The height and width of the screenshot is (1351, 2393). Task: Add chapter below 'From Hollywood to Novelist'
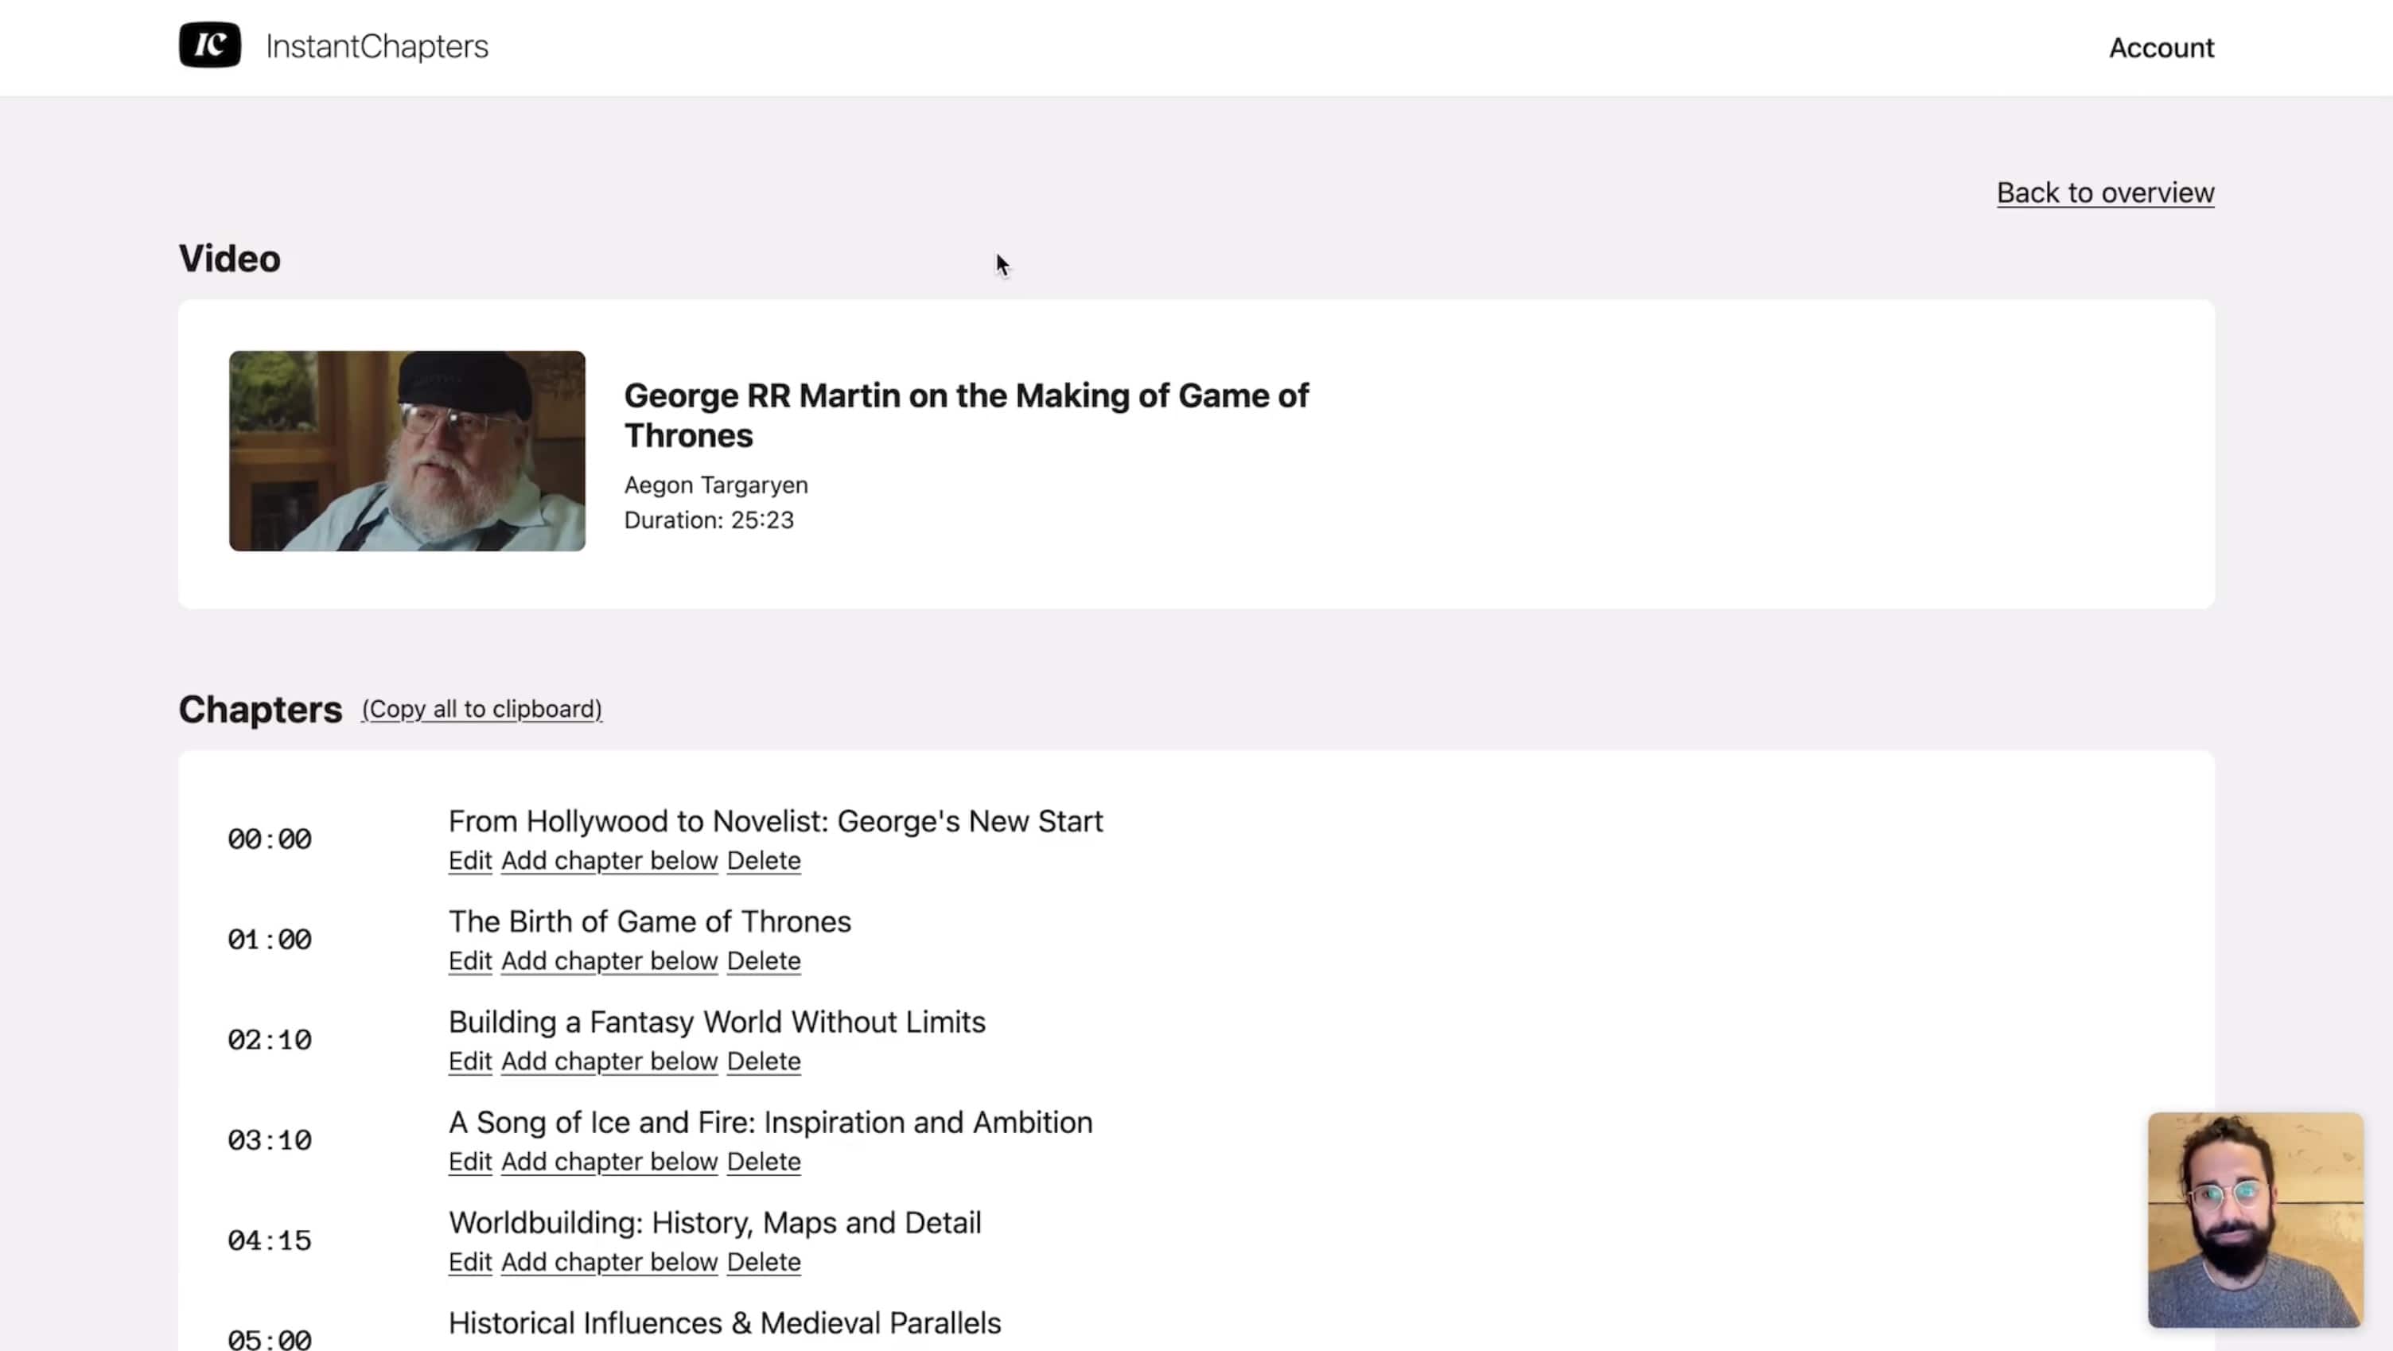(609, 860)
